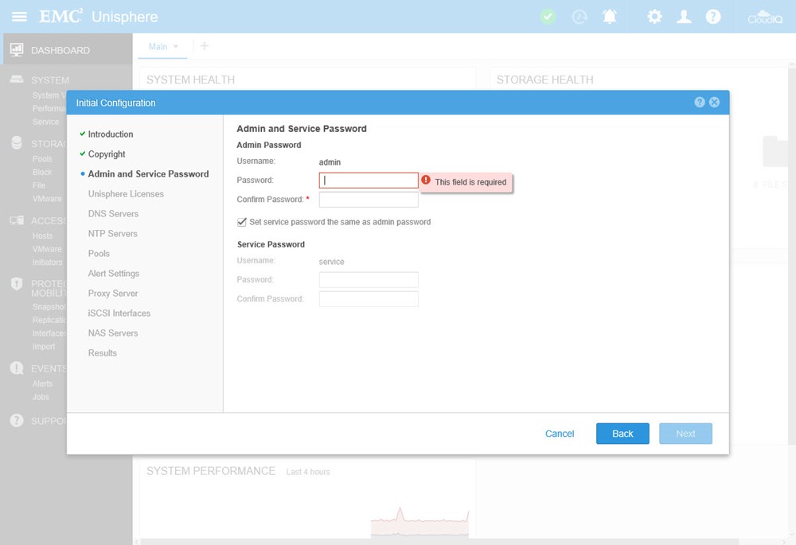Viewport: 796px width, 545px height.
Task: Click the admin username value
Action: tap(330, 162)
